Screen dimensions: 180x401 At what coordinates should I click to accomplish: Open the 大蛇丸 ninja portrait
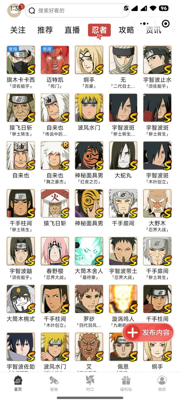tap(123, 156)
